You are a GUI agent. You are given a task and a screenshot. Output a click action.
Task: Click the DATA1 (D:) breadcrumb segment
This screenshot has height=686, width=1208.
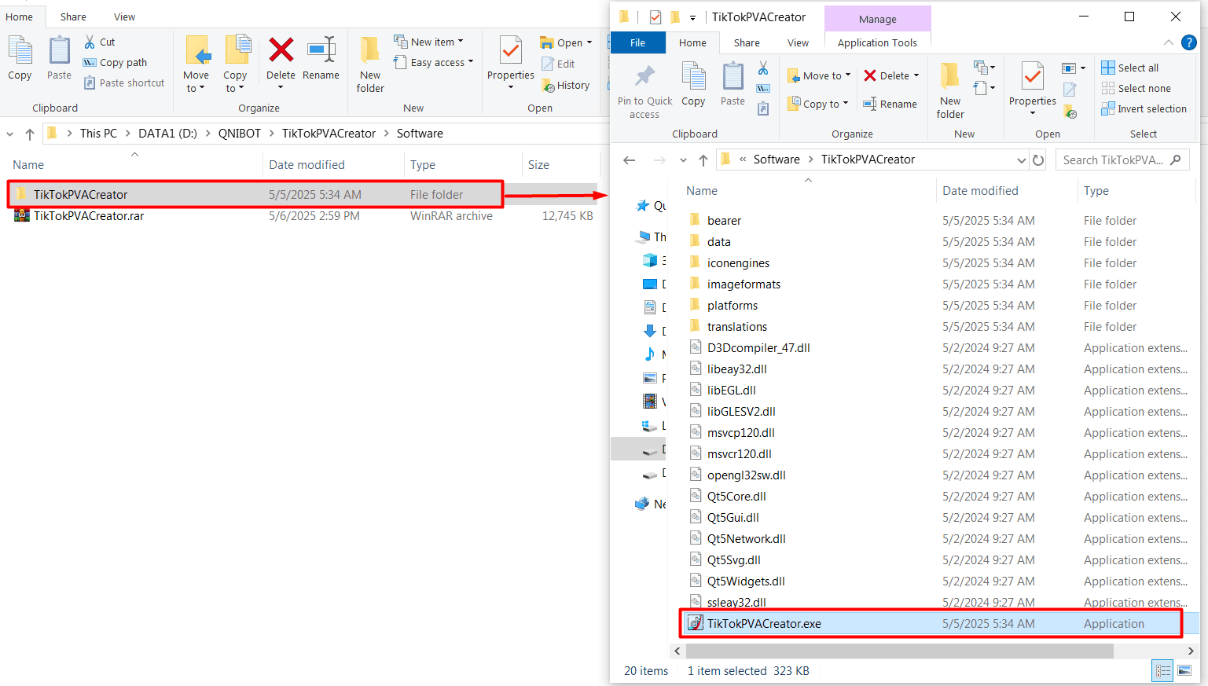tap(167, 134)
